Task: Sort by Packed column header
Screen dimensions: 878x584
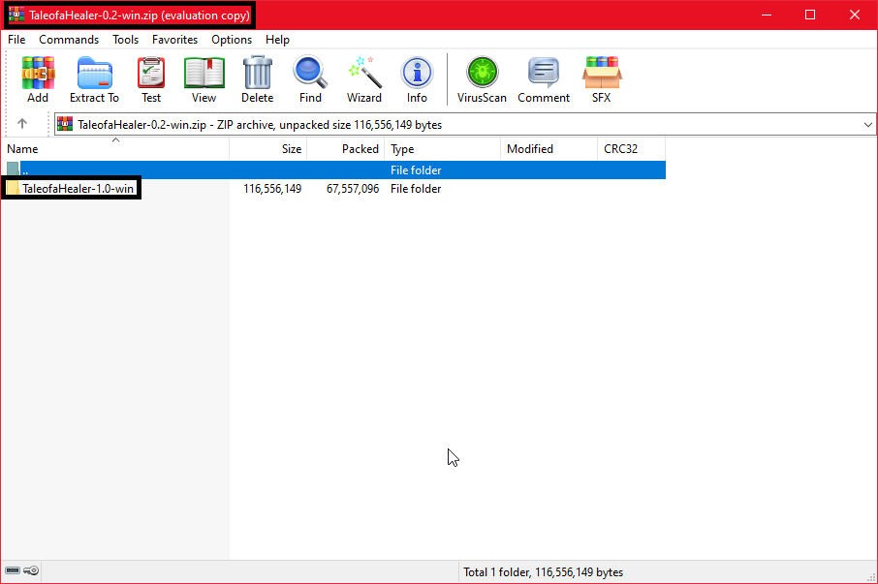Action: (x=346, y=149)
